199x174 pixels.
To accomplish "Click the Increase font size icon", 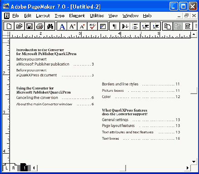I will (72, 26).
